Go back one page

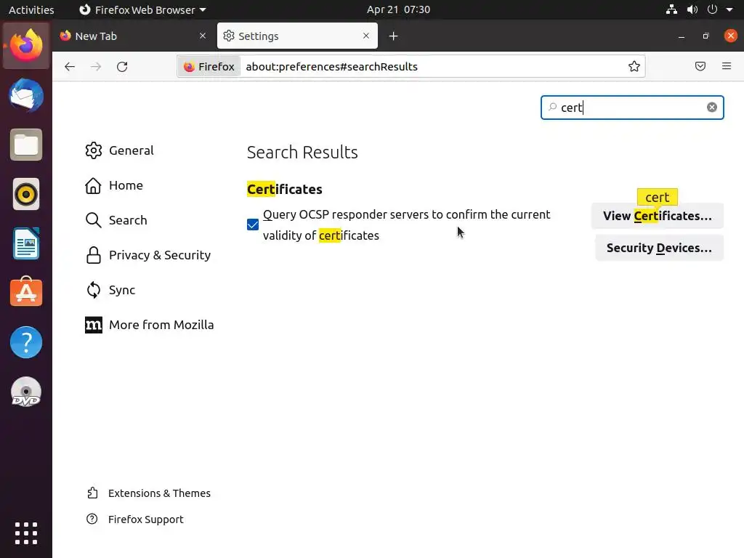tap(70, 67)
